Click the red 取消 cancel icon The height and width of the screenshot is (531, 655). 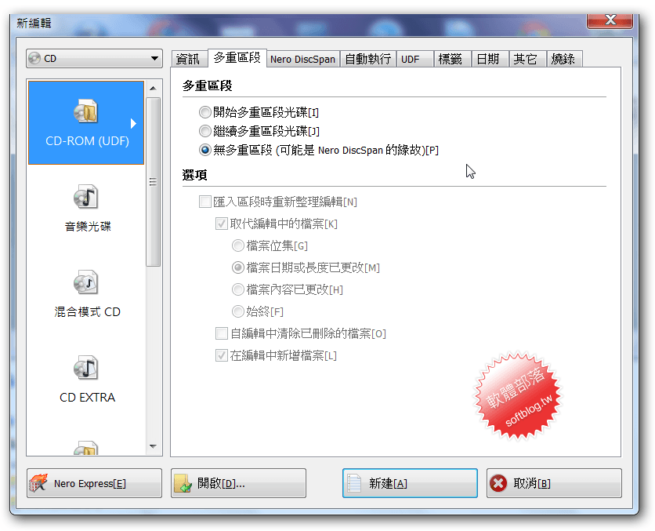click(498, 483)
